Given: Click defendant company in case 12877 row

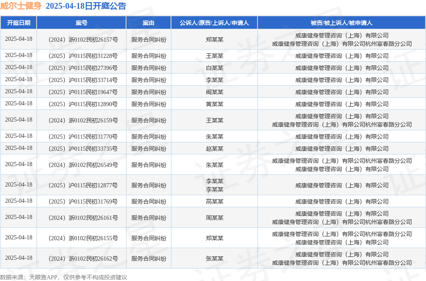Looking at the screenshot, I should click(x=342, y=185).
